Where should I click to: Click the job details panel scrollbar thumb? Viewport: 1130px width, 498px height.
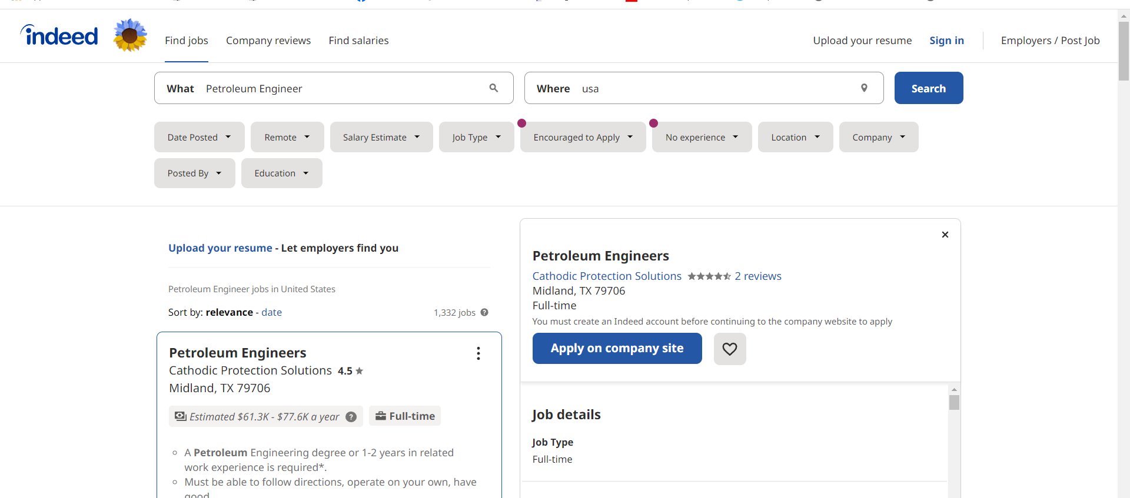tap(954, 403)
